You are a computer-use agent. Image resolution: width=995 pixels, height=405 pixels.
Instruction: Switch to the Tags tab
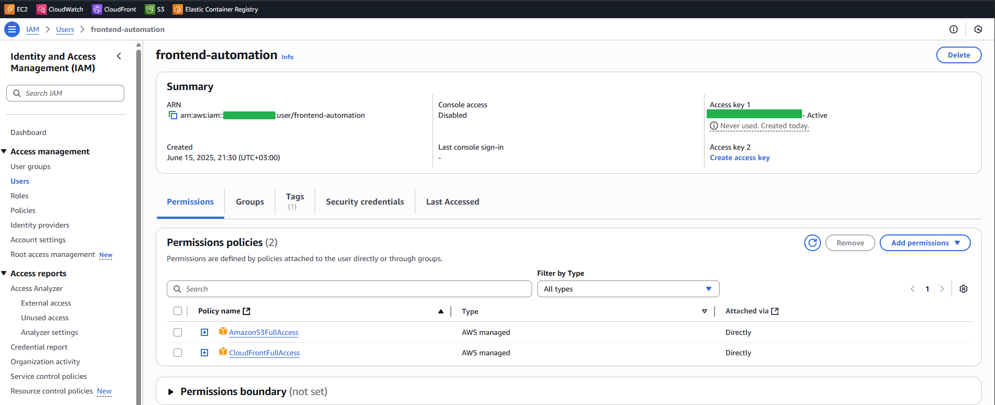click(x=295, y=201)
